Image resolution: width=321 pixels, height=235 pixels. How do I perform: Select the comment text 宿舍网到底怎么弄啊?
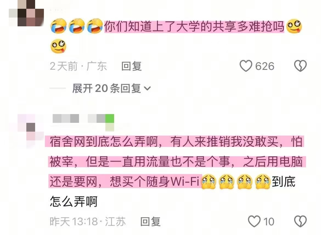(x=104, y=141)
